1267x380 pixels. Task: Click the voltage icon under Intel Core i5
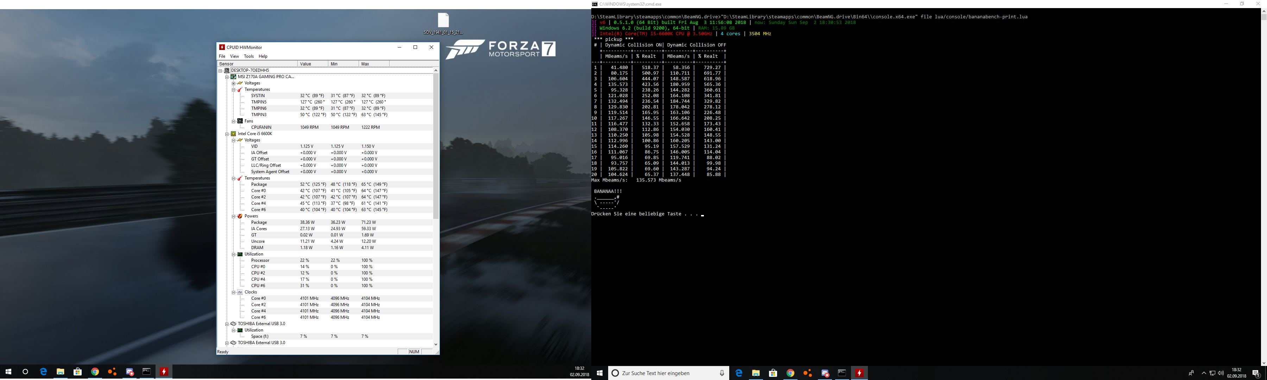(240, 140)
